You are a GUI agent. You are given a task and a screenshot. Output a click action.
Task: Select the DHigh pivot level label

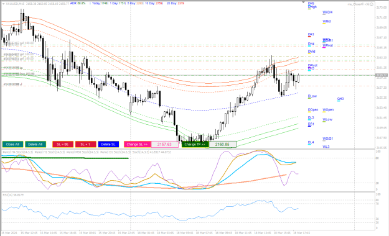[x=312, y=7]
